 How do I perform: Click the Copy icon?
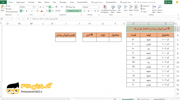6,9
